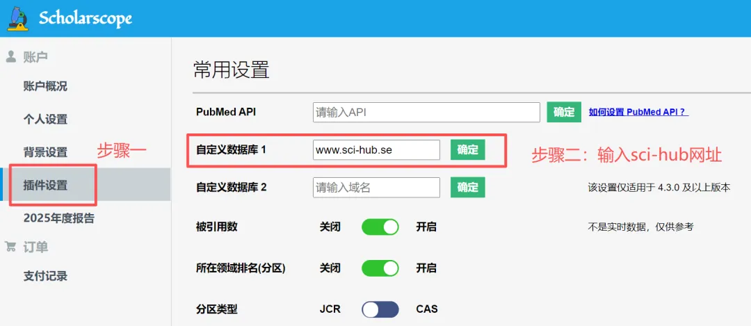The height and width of the screenshot is (326, 751).
Task: Click the 自定义数据库 2 row label
Action: (231, 187)
